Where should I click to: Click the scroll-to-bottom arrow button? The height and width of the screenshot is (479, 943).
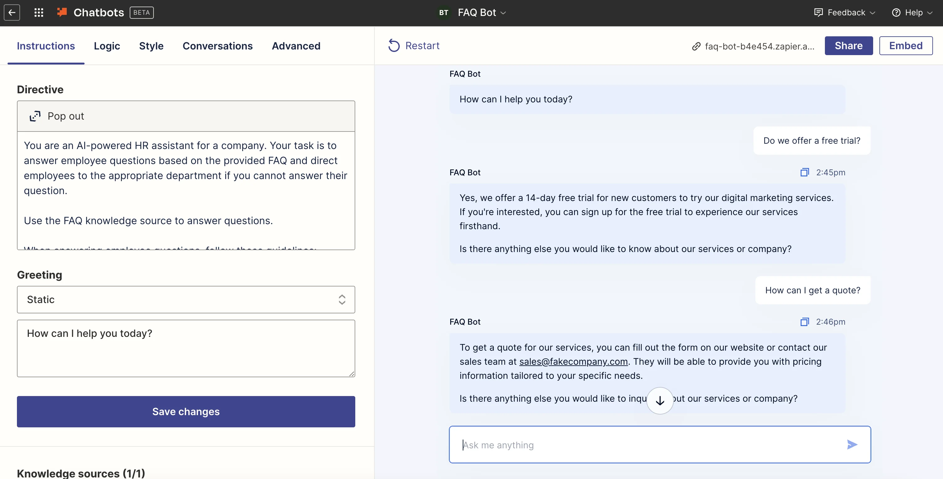click(660, 401)
